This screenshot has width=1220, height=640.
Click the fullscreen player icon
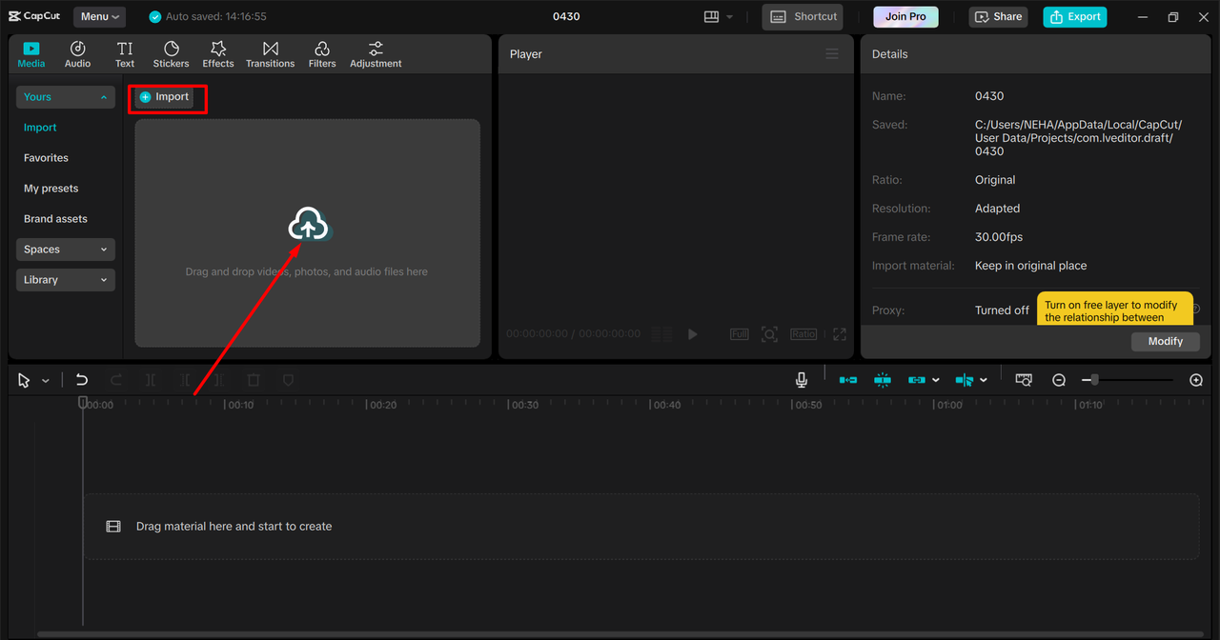click(x=839, y=334)
